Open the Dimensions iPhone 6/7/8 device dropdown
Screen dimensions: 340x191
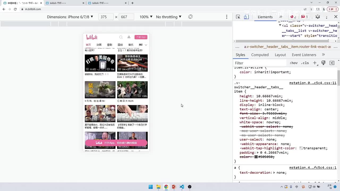point(70,17)
